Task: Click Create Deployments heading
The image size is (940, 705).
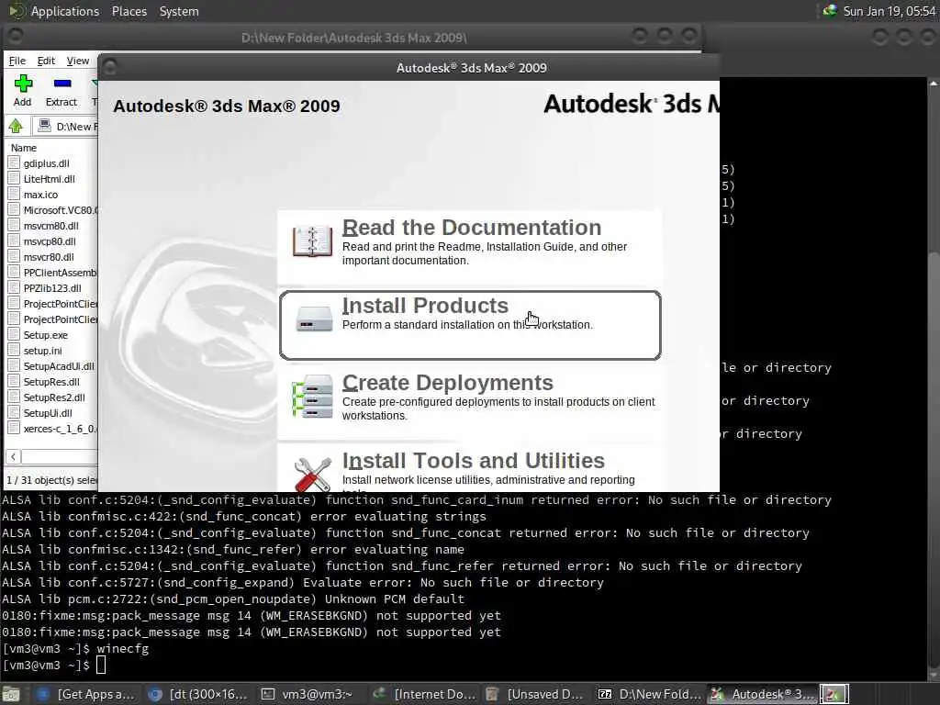Action: pos(447,383)
